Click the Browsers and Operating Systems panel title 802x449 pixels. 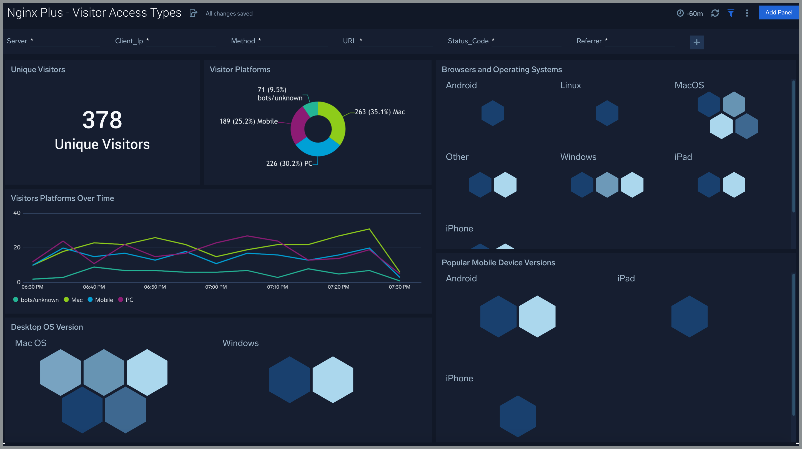click(502, 69)
